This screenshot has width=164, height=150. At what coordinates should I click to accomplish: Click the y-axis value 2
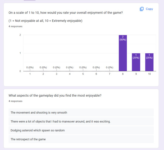[x=20, y=35]
